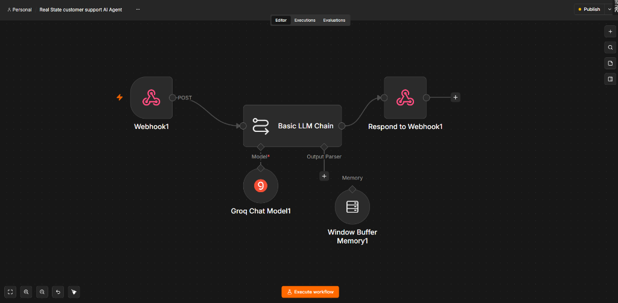This screenshot has height=303, width=618.
Task: Click the tidy up workflow icon
Action: tap(74, 292)
